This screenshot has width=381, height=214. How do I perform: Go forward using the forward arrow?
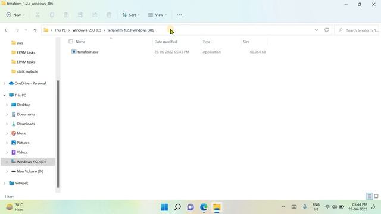(x=17, y=30)
